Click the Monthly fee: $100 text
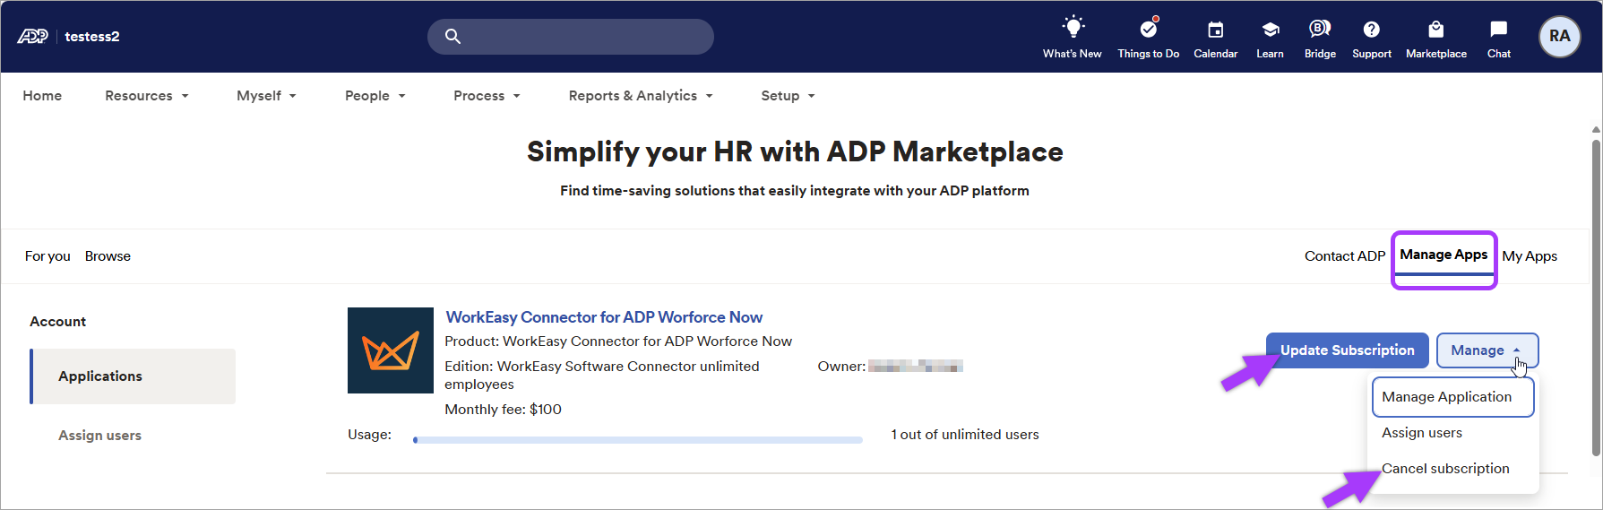This screenshot has height=510, width=1603. (x=503, y=410)
